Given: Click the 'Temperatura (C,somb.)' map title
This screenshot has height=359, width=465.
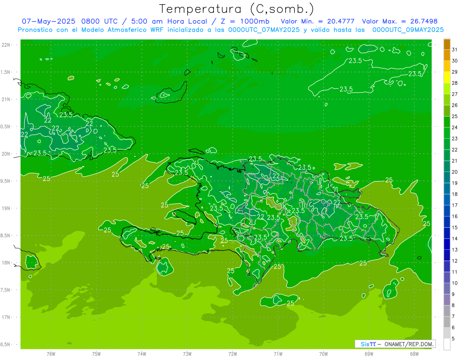Looking at the screenshot, I should [236, 9].
